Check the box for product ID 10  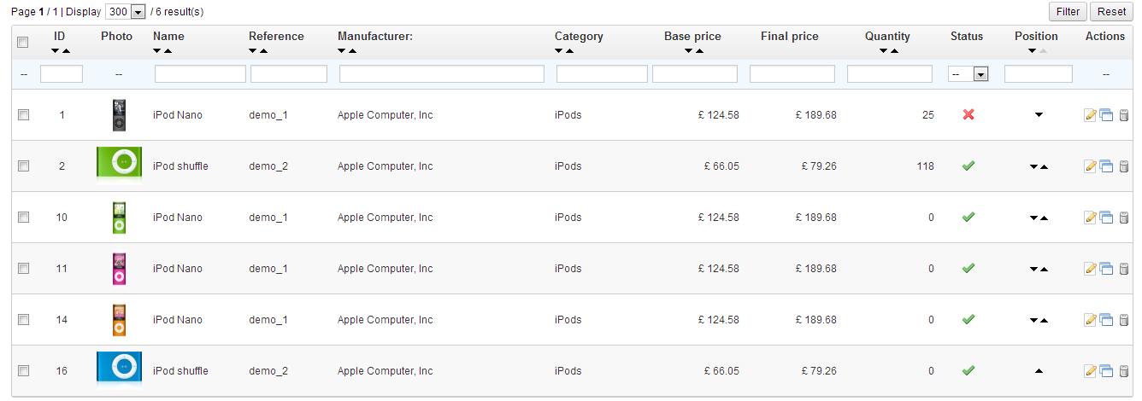23,218
